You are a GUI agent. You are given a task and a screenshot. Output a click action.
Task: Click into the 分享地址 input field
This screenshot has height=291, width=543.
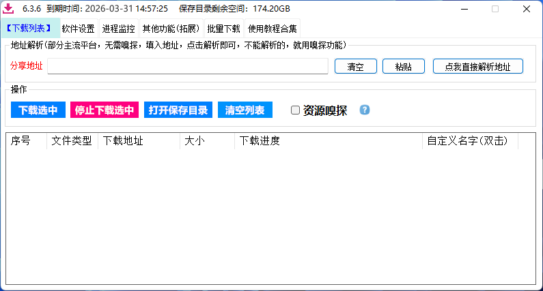pyautogui.click(x=188, y=66)
